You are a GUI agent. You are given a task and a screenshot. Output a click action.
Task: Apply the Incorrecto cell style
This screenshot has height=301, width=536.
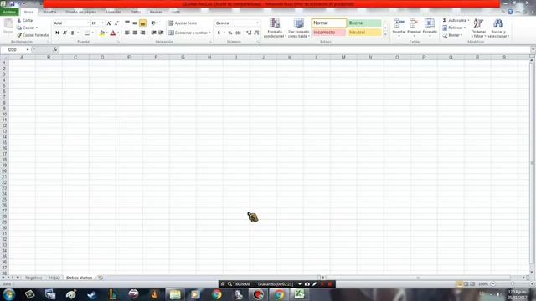328,33
